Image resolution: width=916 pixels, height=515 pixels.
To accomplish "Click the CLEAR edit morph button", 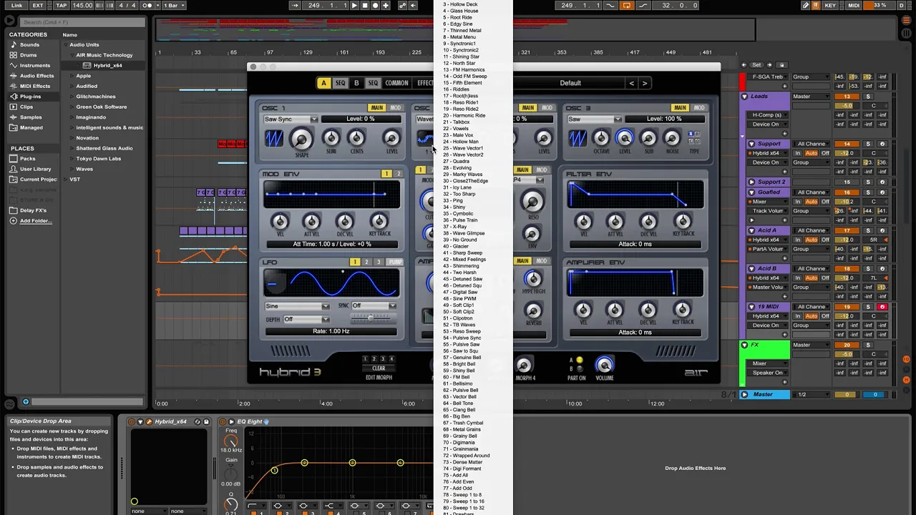I will pyautogui.click(x=379, y=368).
